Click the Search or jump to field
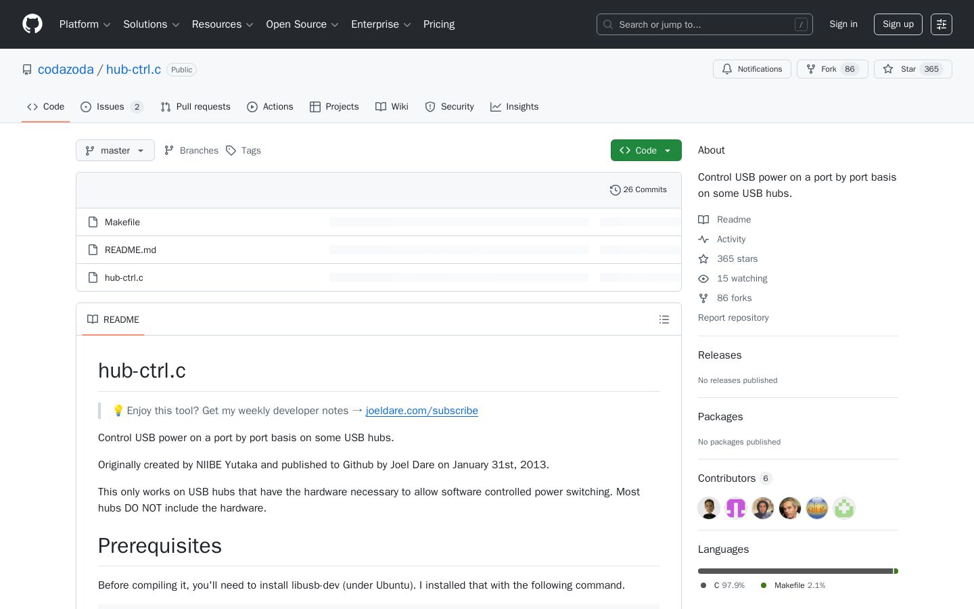This screenshot has width=974, height=609. click(705, 24)
